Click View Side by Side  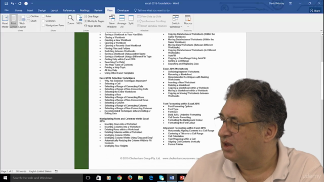coord(149,17)
